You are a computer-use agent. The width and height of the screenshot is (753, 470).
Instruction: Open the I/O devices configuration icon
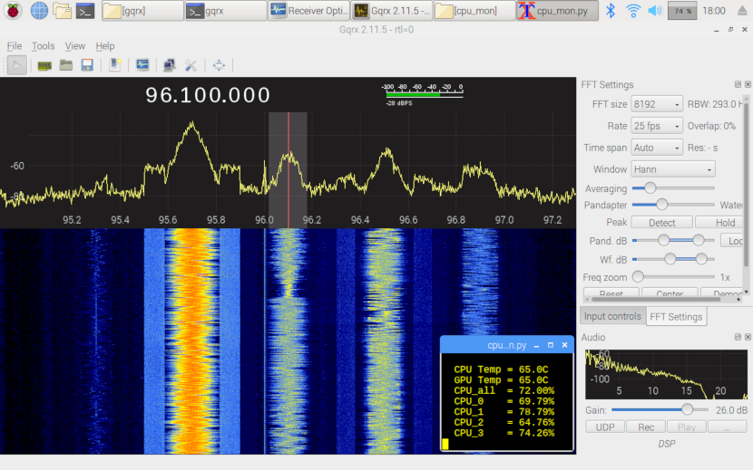tap(44, 66)
